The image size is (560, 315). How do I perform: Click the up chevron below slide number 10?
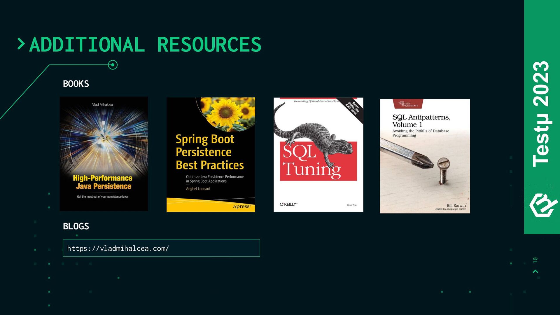535,272
